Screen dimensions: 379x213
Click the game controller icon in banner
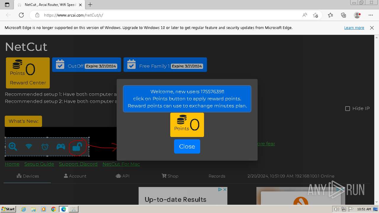tap(61, 146)
